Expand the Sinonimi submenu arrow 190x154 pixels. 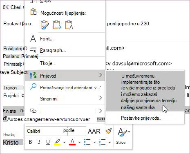click(x=101, y=98)
